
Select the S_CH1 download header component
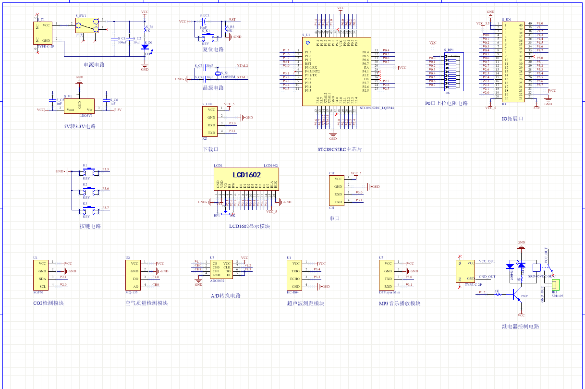(x=209, y=121)
